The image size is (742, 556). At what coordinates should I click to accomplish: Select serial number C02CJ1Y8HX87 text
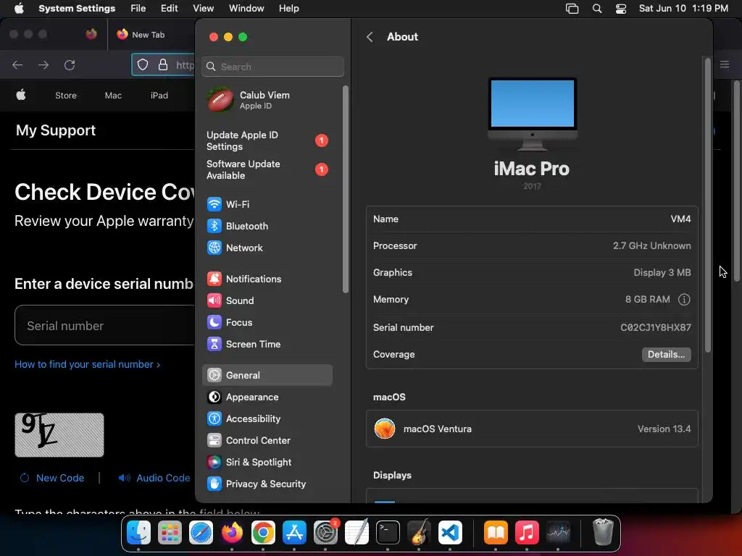655,328
